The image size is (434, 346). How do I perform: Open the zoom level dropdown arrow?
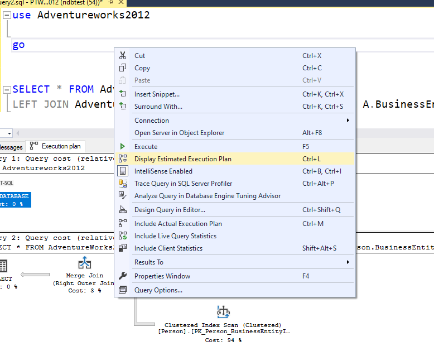pos(9,133)
